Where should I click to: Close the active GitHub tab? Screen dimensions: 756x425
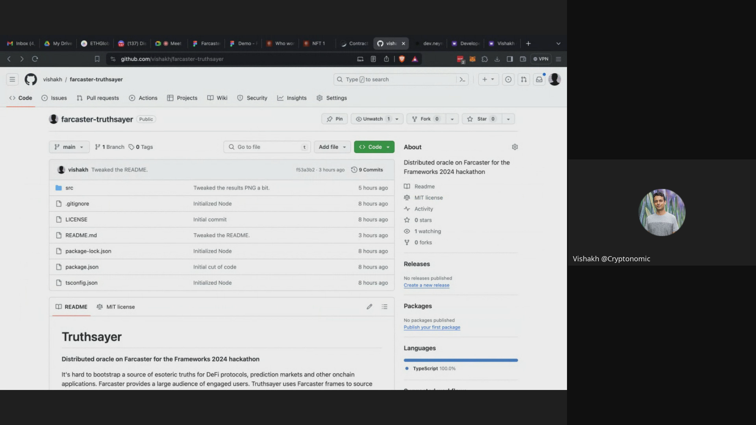click(403, 43)
